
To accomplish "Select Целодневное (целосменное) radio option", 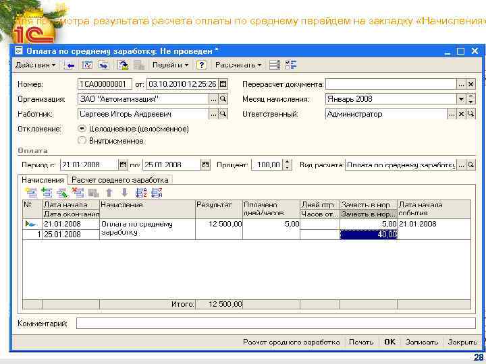I will (82, 129).
